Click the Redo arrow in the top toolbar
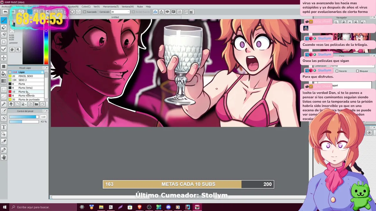Image resolution: width=376 pixels, height=211 pixels. pos(13,12)
